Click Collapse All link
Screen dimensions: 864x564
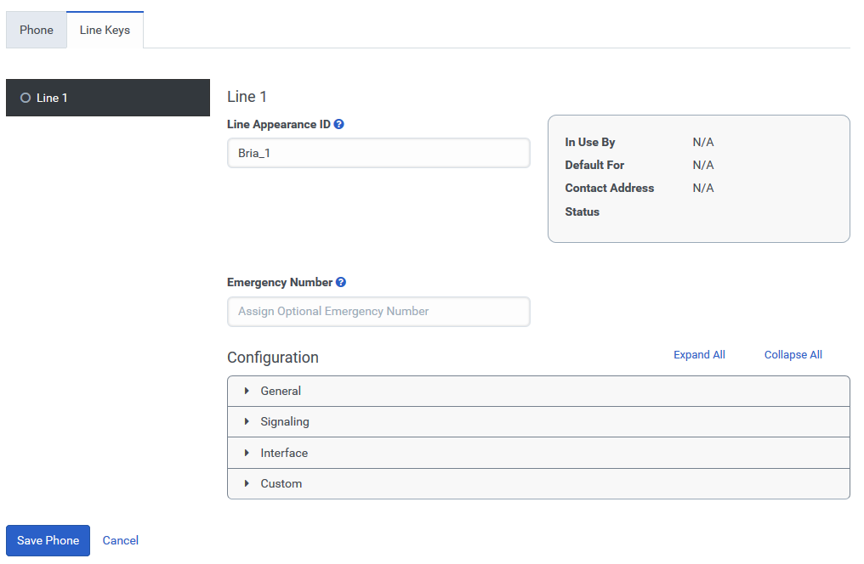pos(793,355)
